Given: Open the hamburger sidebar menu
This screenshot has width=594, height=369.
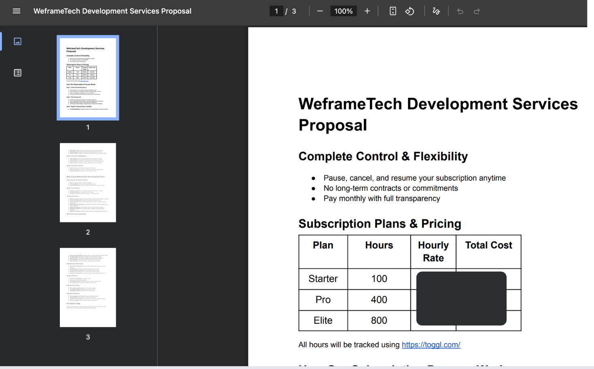Looking at the screenshot, I should pos(17,11).
